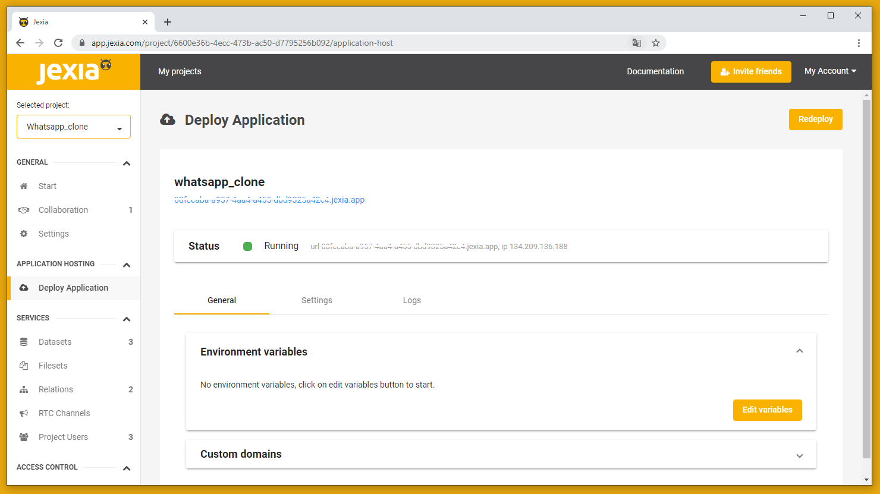The width and height of the screenshot is (880, 494).
Task: Open Filesets in the sidebar
Action: click(x=53, y=366)
